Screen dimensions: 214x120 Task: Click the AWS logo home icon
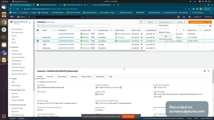click(12, 17)
